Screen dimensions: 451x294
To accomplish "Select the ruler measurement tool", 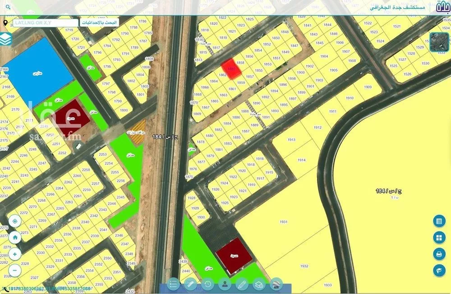I will click(190, 284).
